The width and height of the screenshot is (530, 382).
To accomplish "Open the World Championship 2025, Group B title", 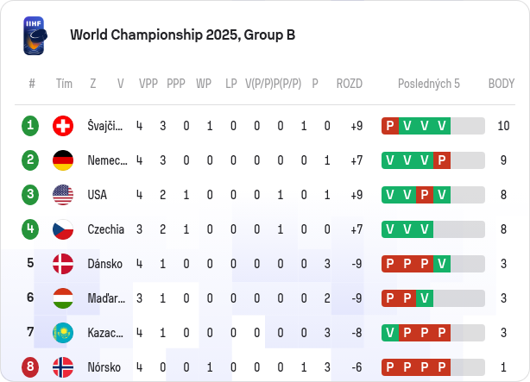I will 182,34.
